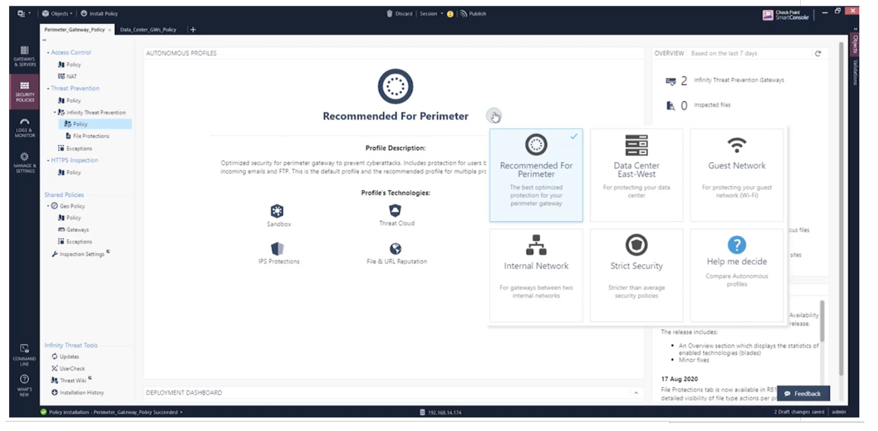Click Install Policy in the top toolbar
Image resolution: width=878 pixels, height=431 pixels.
[x=99, y=14]
